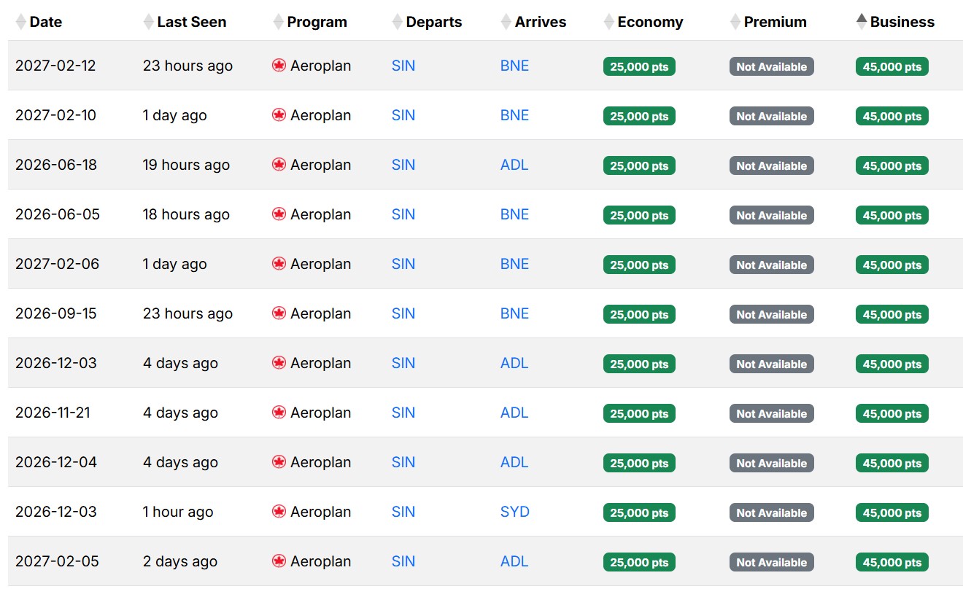The height and width of the screenshot is (597, 963).
Task: Select the 45,000 pts Business badge for 2027-02-05
Action: (892, 562)
